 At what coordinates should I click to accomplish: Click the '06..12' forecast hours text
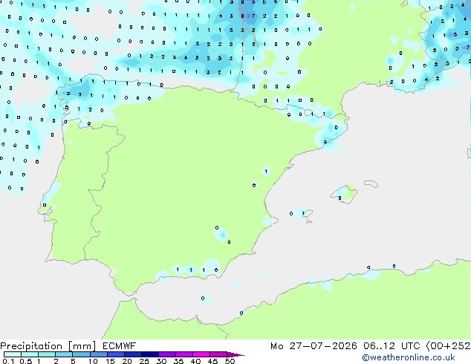(379, 346)
